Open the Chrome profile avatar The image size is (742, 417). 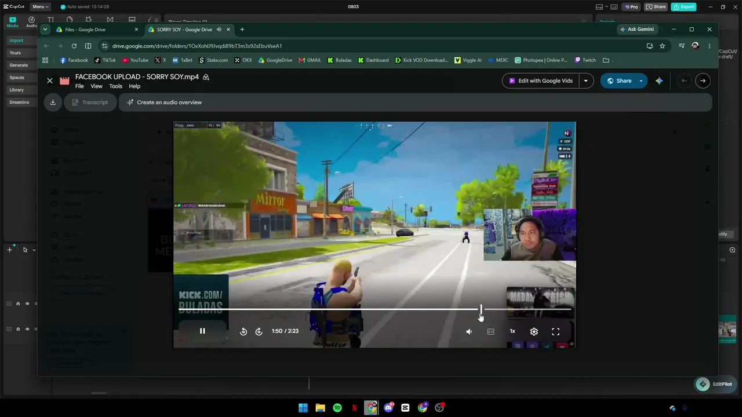[695, 46]
